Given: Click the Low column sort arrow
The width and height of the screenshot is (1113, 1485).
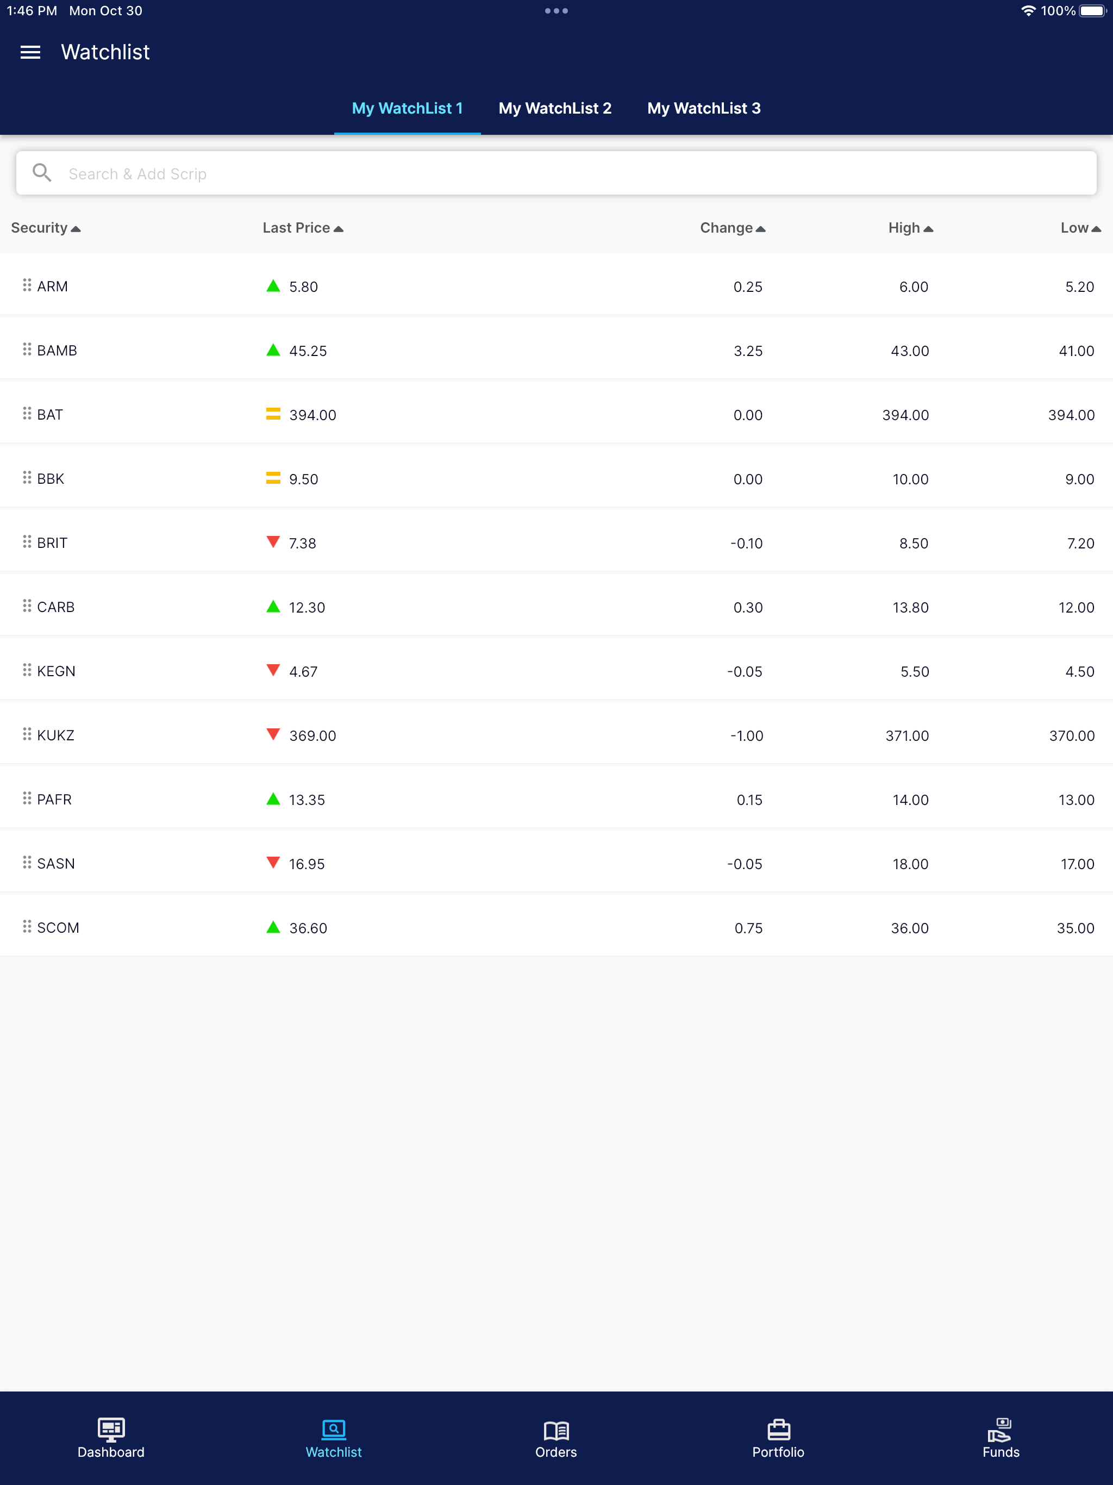Looking at the screenshot, I should pos(1098,228).
